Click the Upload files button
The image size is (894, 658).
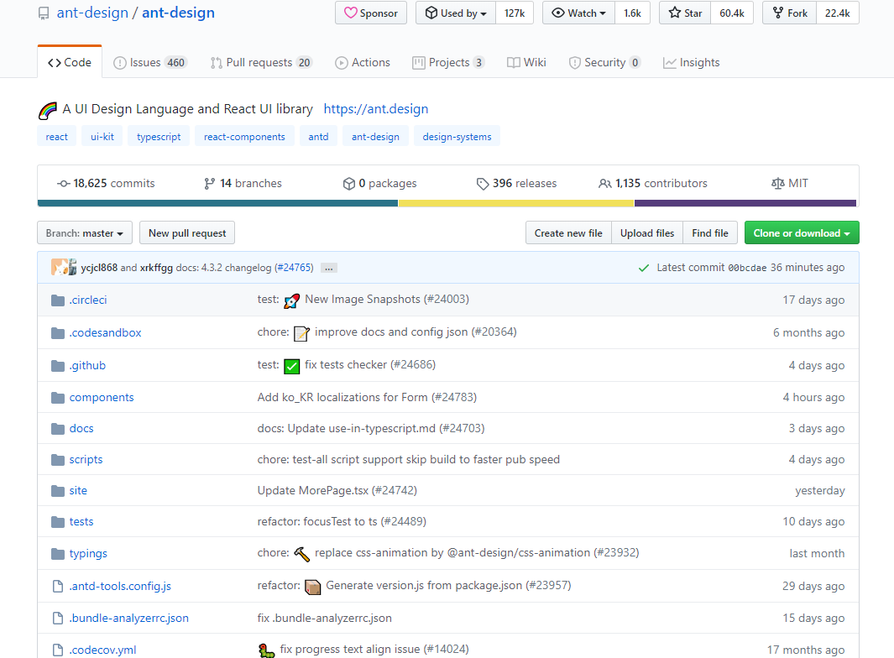point(647,233)
